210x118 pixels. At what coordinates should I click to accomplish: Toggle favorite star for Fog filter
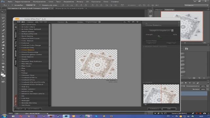point(20,71)
